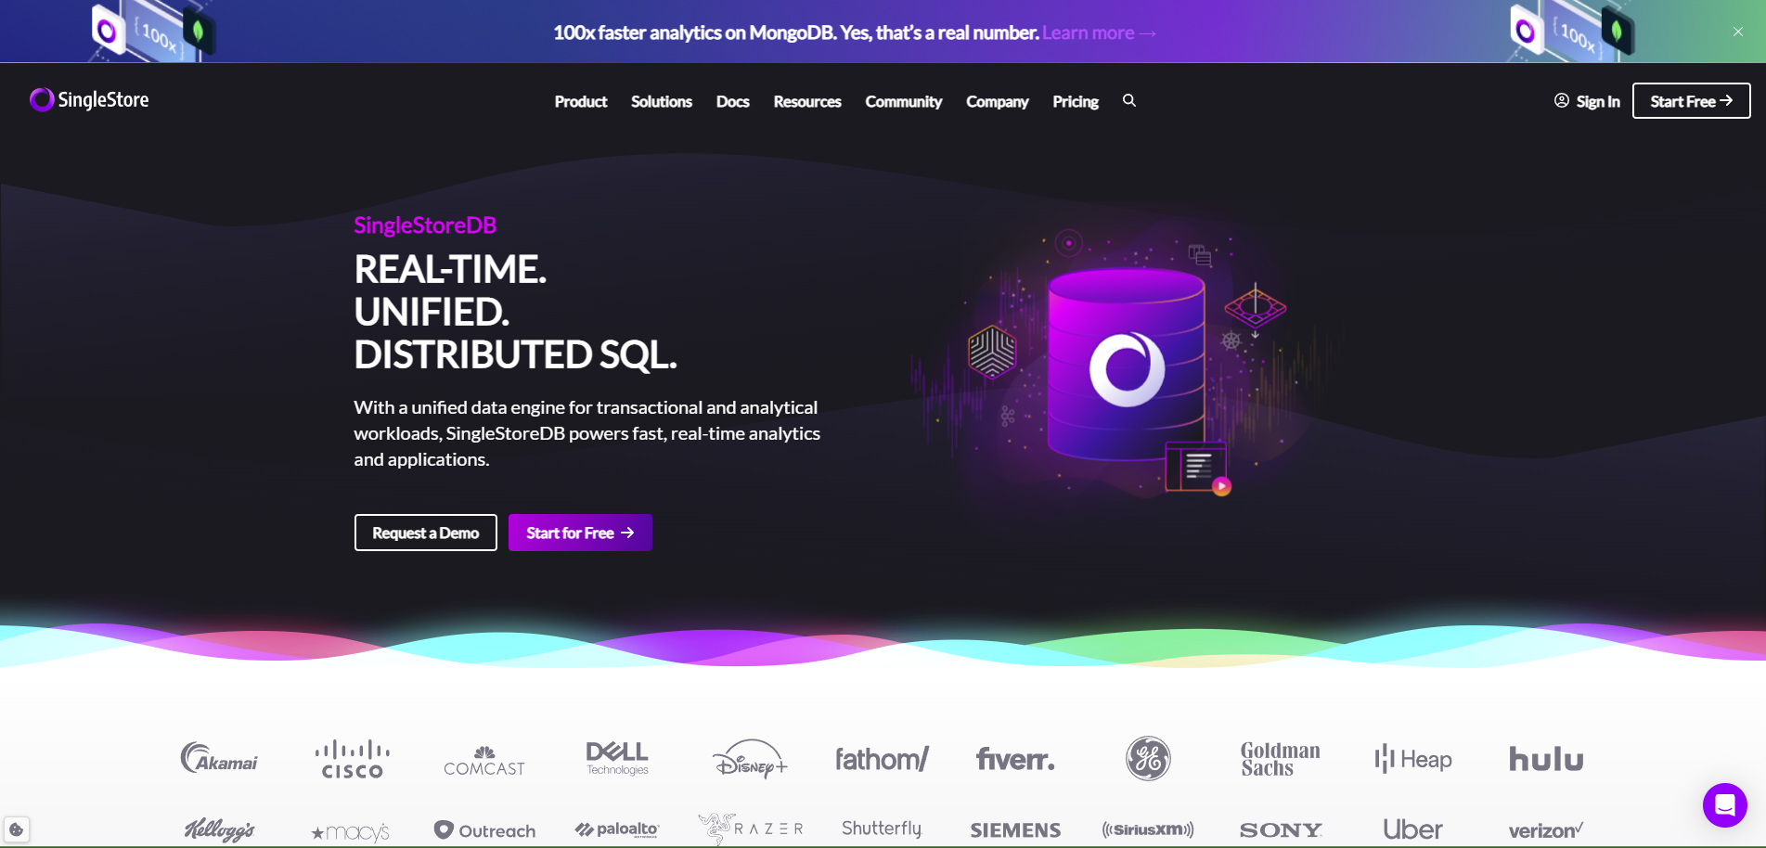
Task: Go to Docs in navigation
Action: point(732,101)
